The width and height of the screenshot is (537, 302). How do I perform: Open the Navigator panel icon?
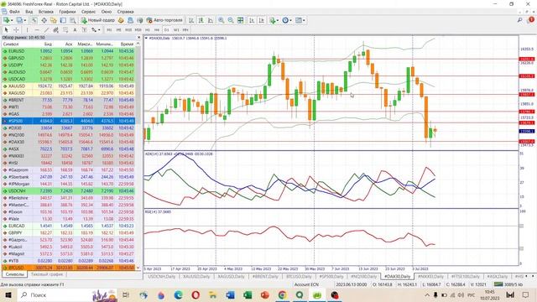pos(54,20)
